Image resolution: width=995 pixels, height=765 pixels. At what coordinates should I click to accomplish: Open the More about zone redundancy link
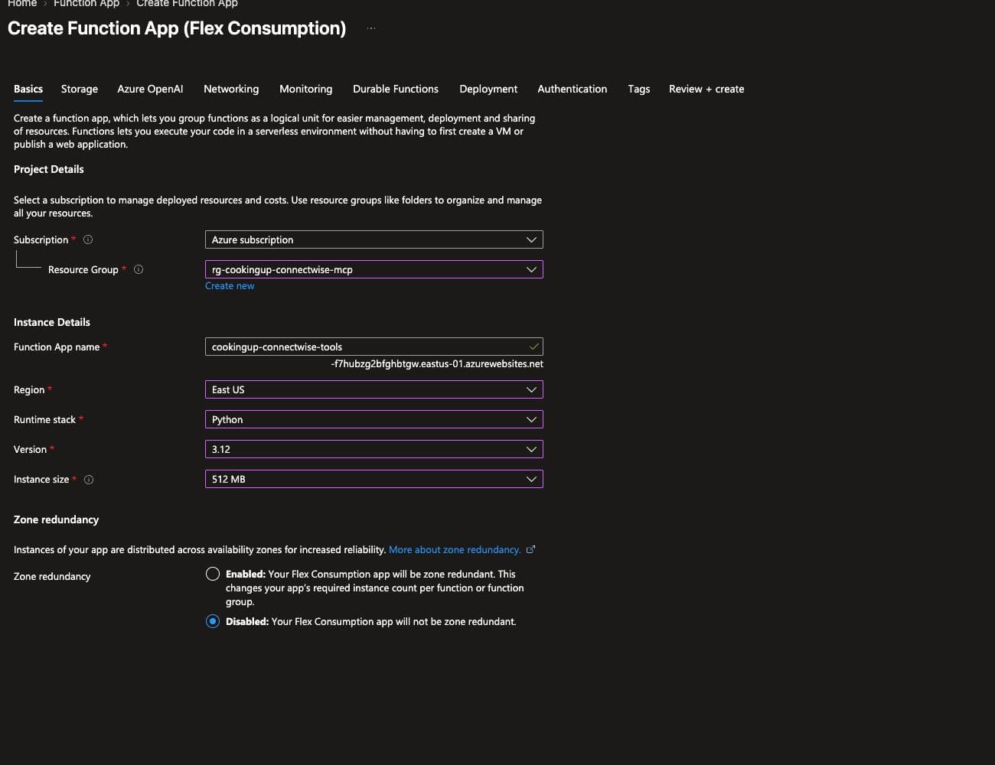point(455,549)
